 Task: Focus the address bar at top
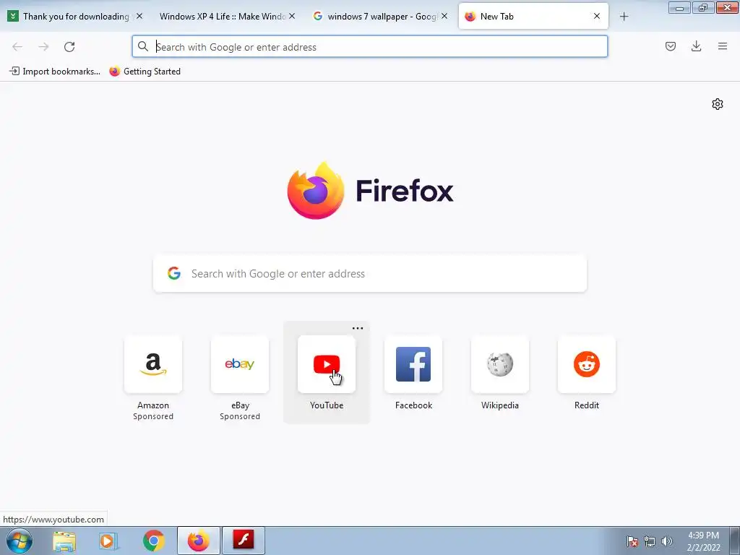click(x=369, y=47)
